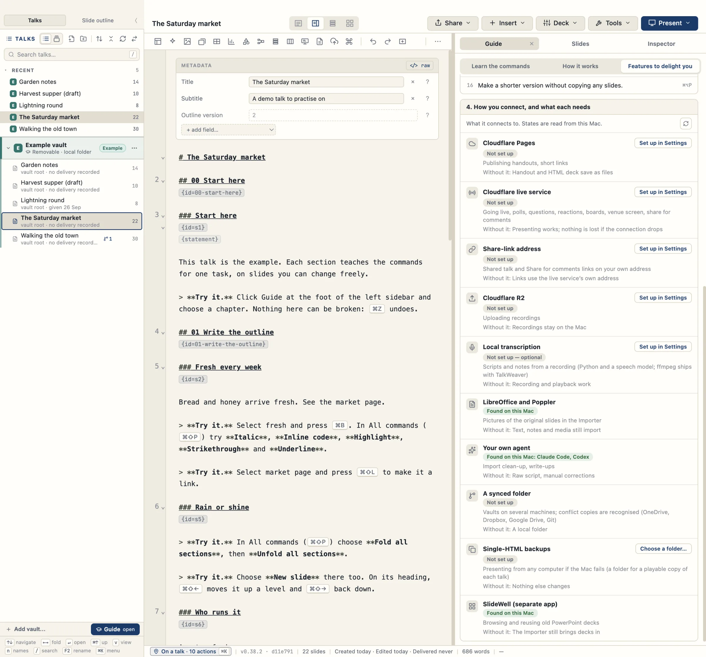Undo the last edit with the undo arrow

coord(373,41)
